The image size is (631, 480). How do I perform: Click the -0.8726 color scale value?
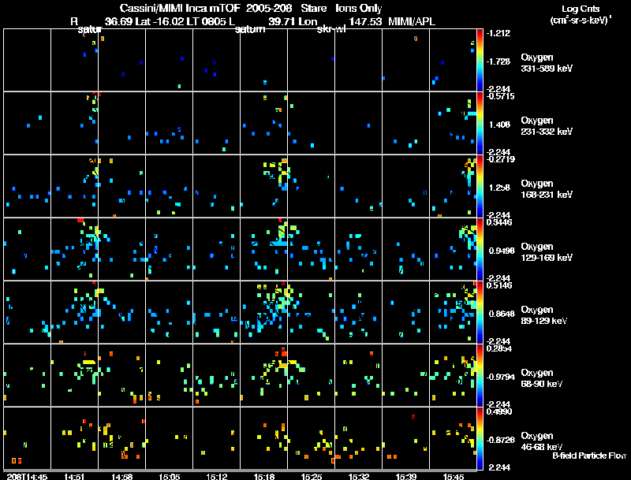(500, 440)
